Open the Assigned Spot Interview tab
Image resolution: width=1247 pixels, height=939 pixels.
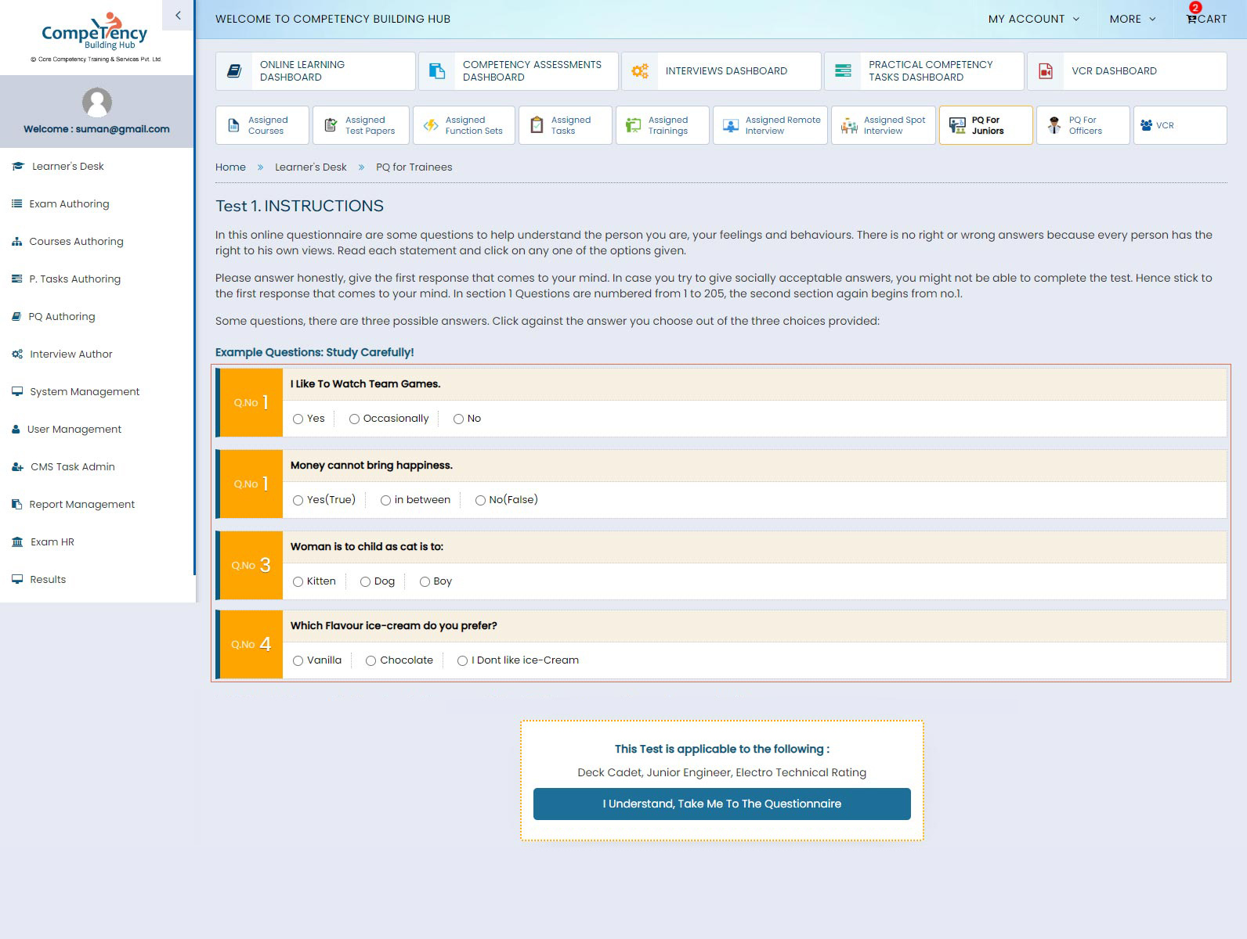coord(884,125)
